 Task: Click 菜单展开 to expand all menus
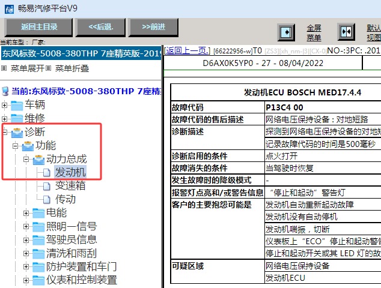coord(27,68)
